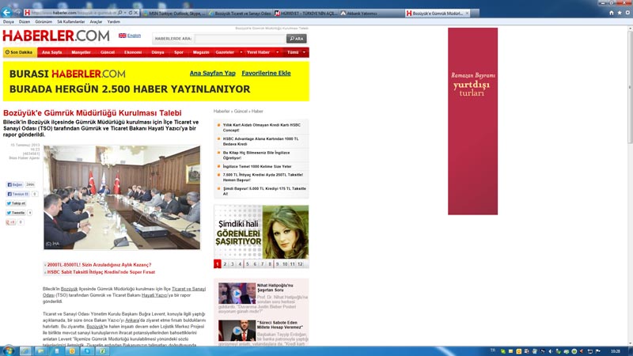Click the English language link
The image size is (633, 356).
(134, 36)
